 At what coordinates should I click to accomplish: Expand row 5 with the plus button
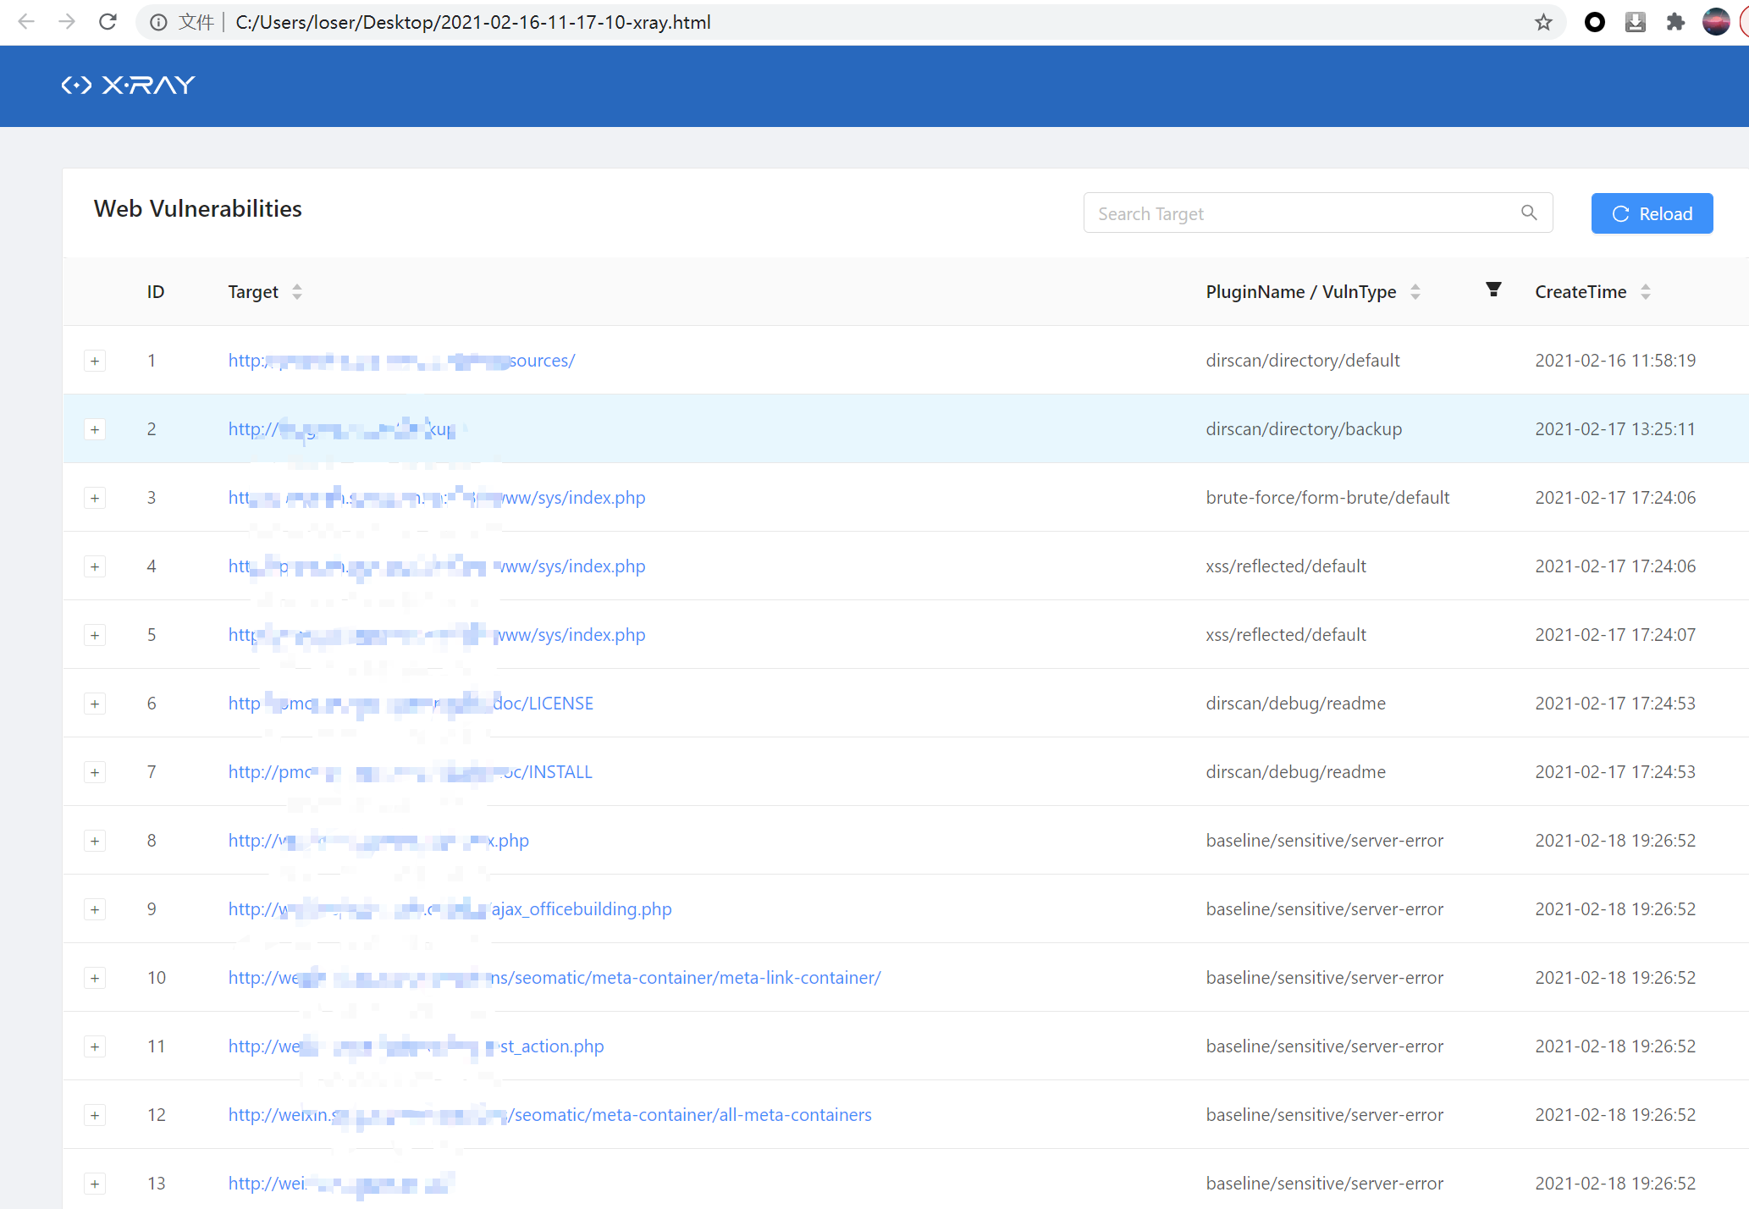(x=95, y=636)
